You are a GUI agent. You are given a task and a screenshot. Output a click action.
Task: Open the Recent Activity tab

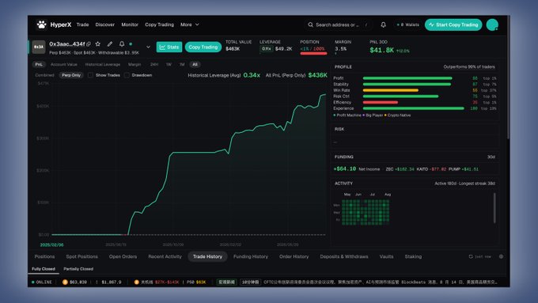click(x=165, y=256)
